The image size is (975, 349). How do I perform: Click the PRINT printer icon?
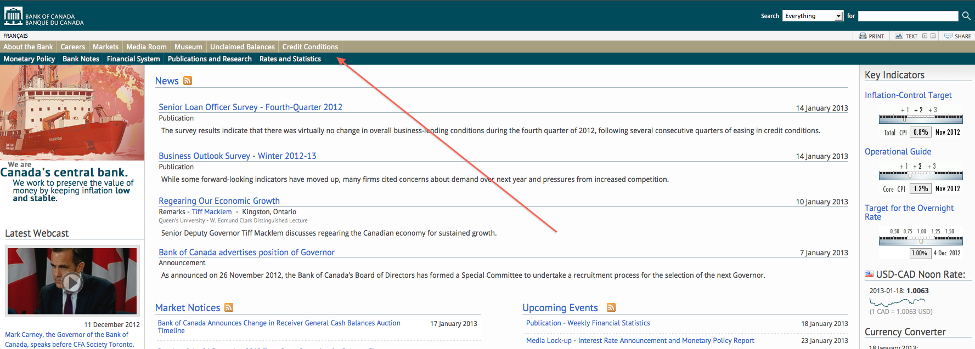(x=863, y=36)
